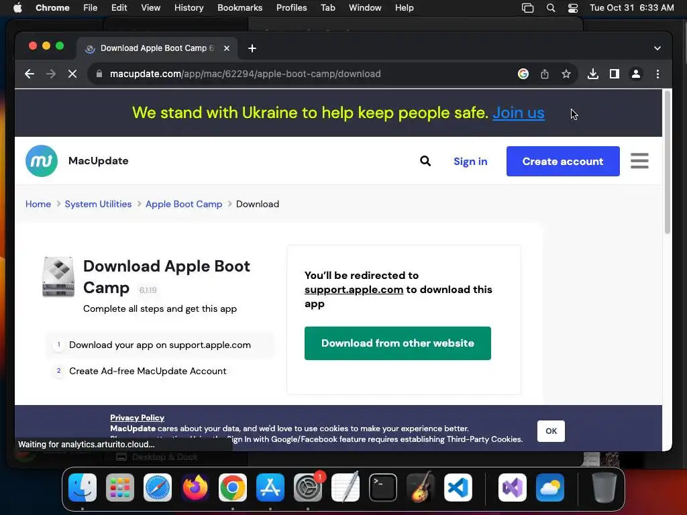Screen dimensions: 687x515
Task: Click Create account button
Action: click(x=563, y=161)
